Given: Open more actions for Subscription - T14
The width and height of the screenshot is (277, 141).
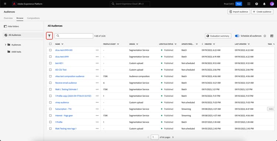Looking at the screenshot, I should (x=97, y=109).
